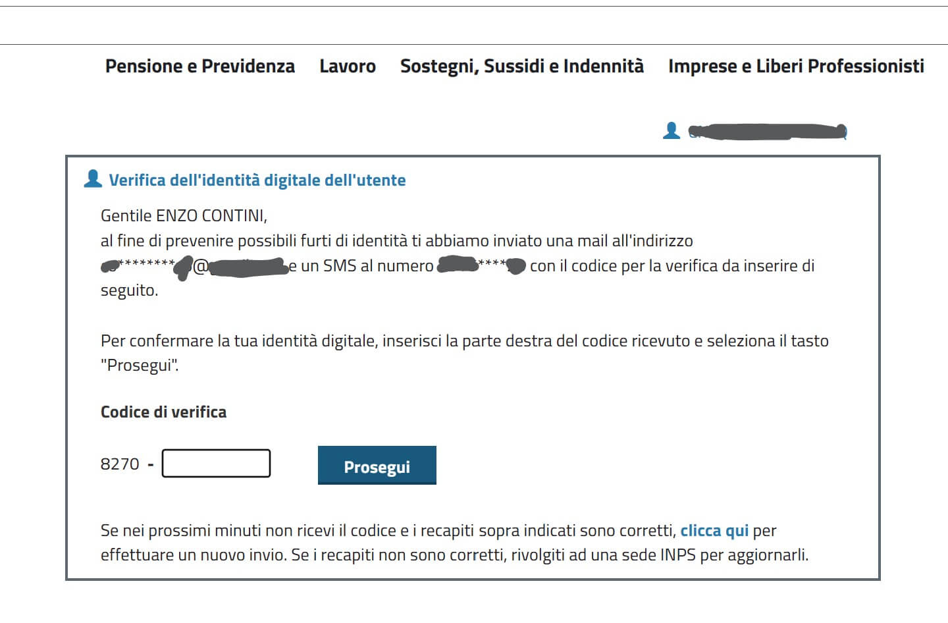This screenshot has height=623, width=948.
Task: Click the redacted username beside profile icon
Action: click(x=767, y=132)
